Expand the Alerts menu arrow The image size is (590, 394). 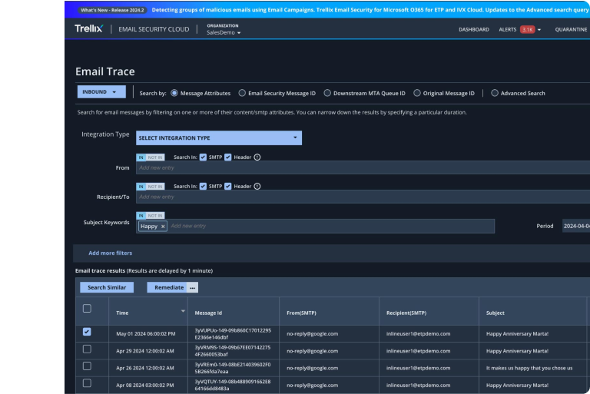pos(539,30)
